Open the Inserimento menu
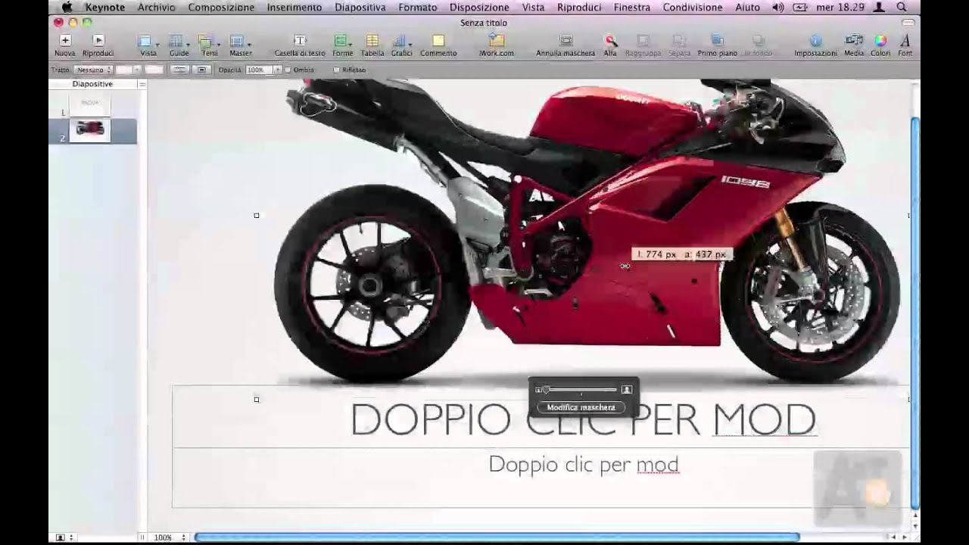The height and width of the screenshot is (545, 969). coord(294,7)
